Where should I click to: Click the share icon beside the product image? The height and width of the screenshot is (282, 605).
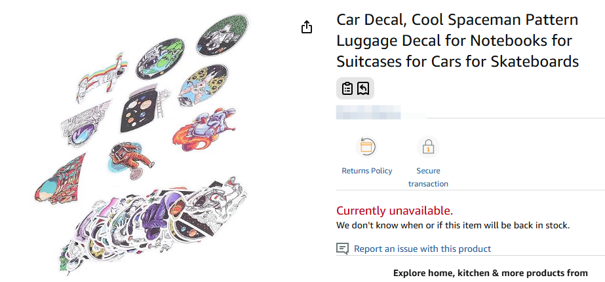(x=306, y=27)
